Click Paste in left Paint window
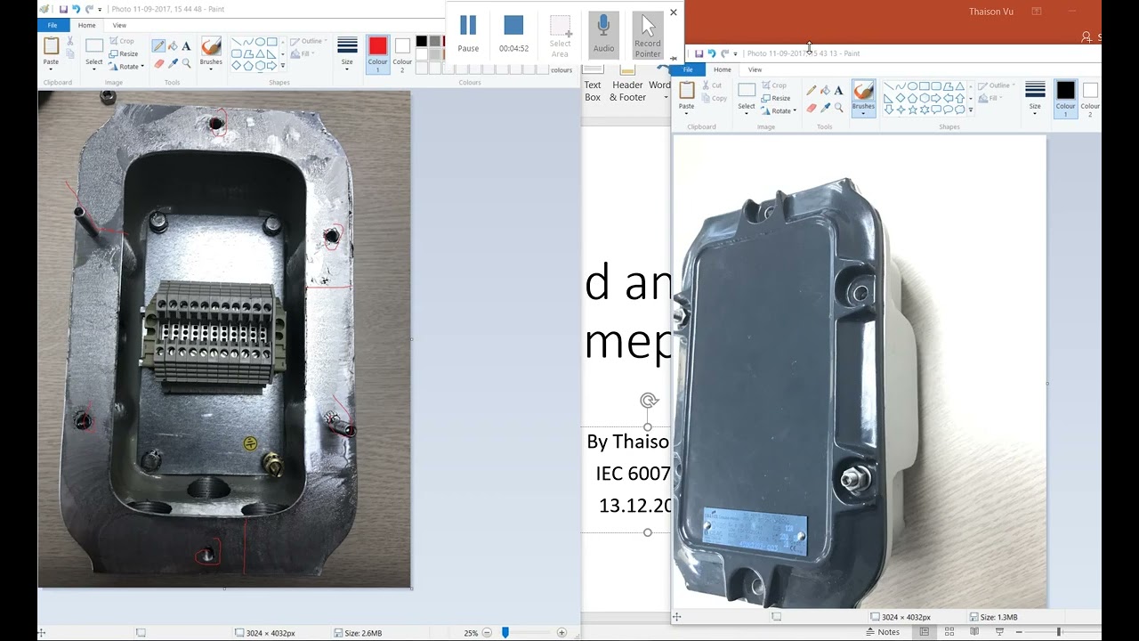Screen dimensions: 1139x641 [51, 52]
